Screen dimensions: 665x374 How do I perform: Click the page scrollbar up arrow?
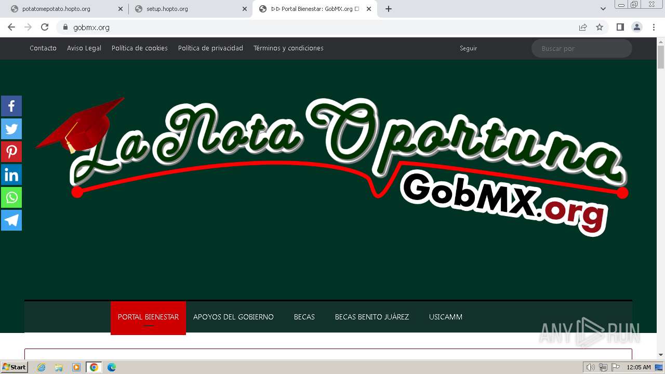[661, 41]
